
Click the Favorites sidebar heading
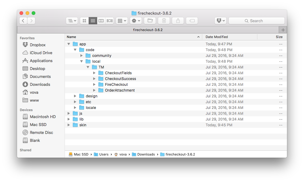27,38
